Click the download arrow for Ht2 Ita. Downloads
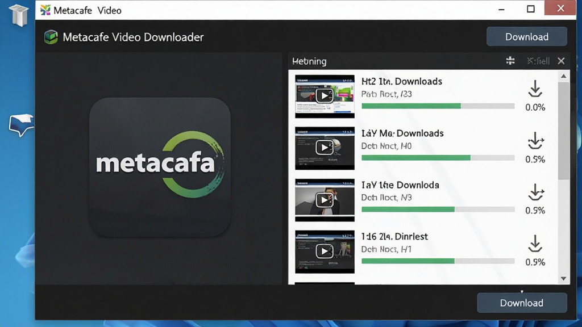The width and height of the screenshot is (582, 327). pos(535,89)
